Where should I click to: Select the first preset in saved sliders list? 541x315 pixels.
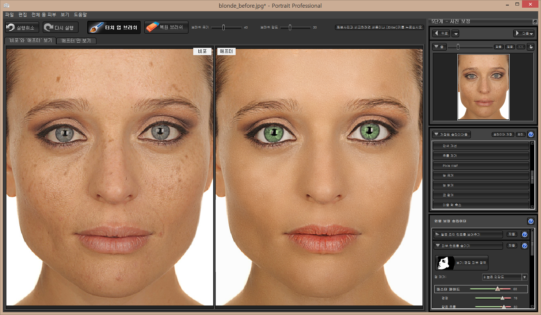coord(481,146)
